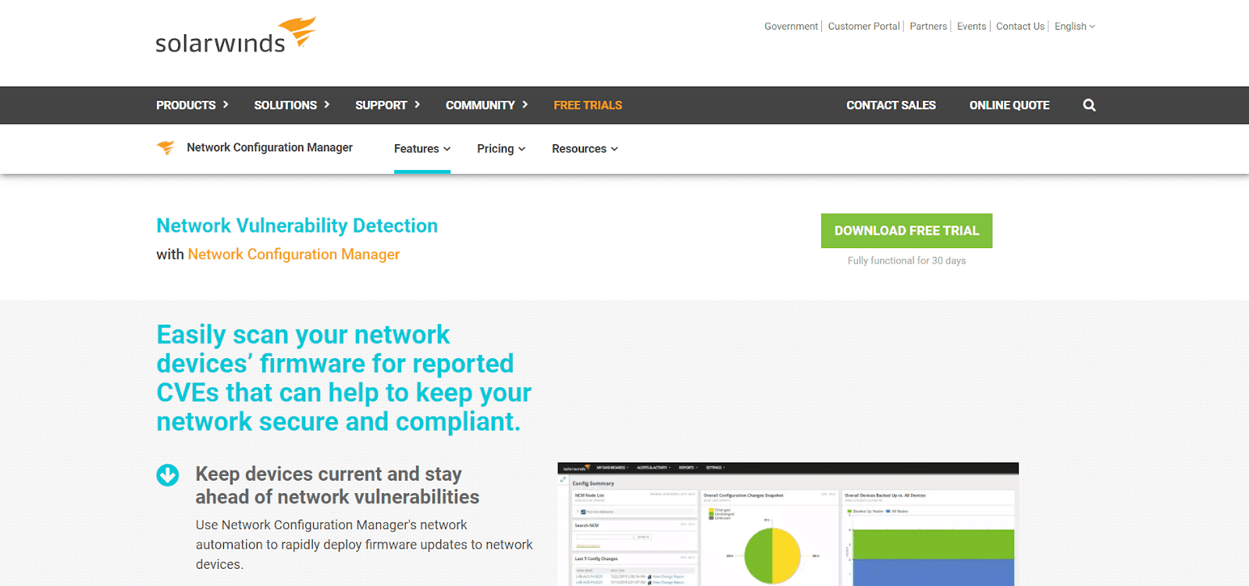Click the dashboard screenshot thumbnail
Viewport: 1249px width, 586px height.
(x=788, y=524)
